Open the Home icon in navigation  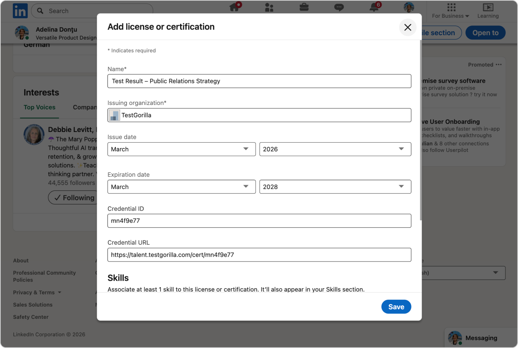[x=235, y=7]
